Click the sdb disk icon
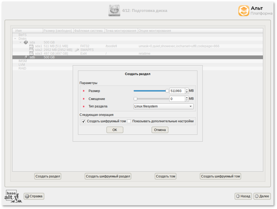 26,57
